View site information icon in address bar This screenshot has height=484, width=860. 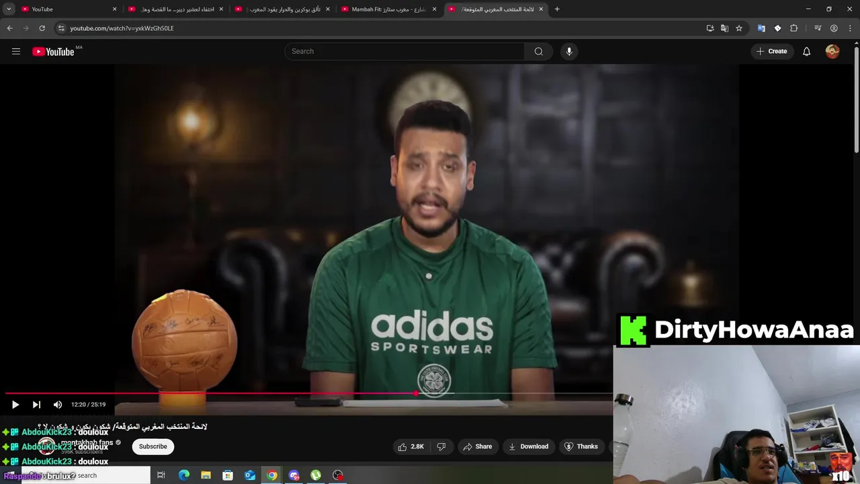coord(60,28)
